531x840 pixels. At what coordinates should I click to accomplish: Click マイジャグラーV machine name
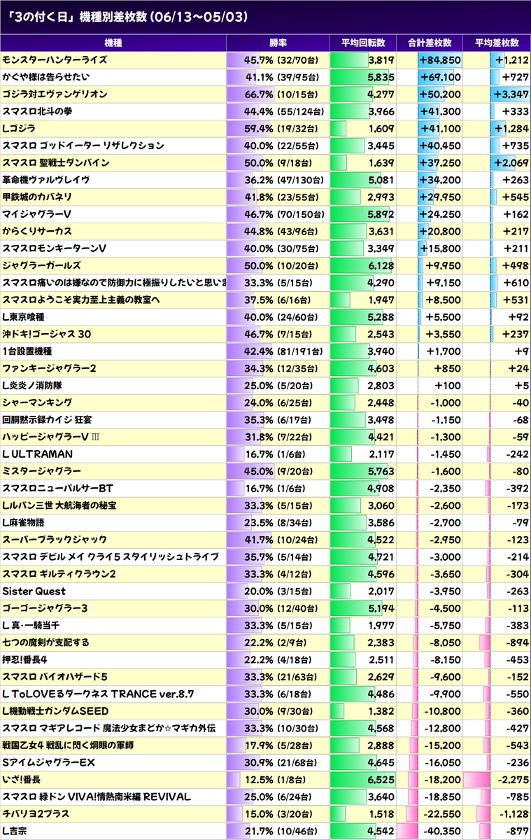[37, 214]
